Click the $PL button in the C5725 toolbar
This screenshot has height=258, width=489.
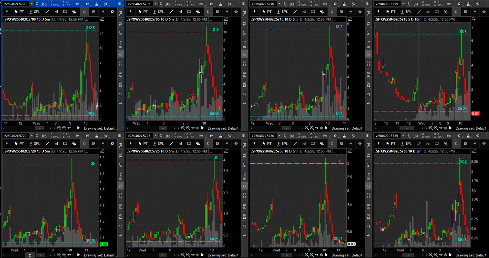coord(158,144)
